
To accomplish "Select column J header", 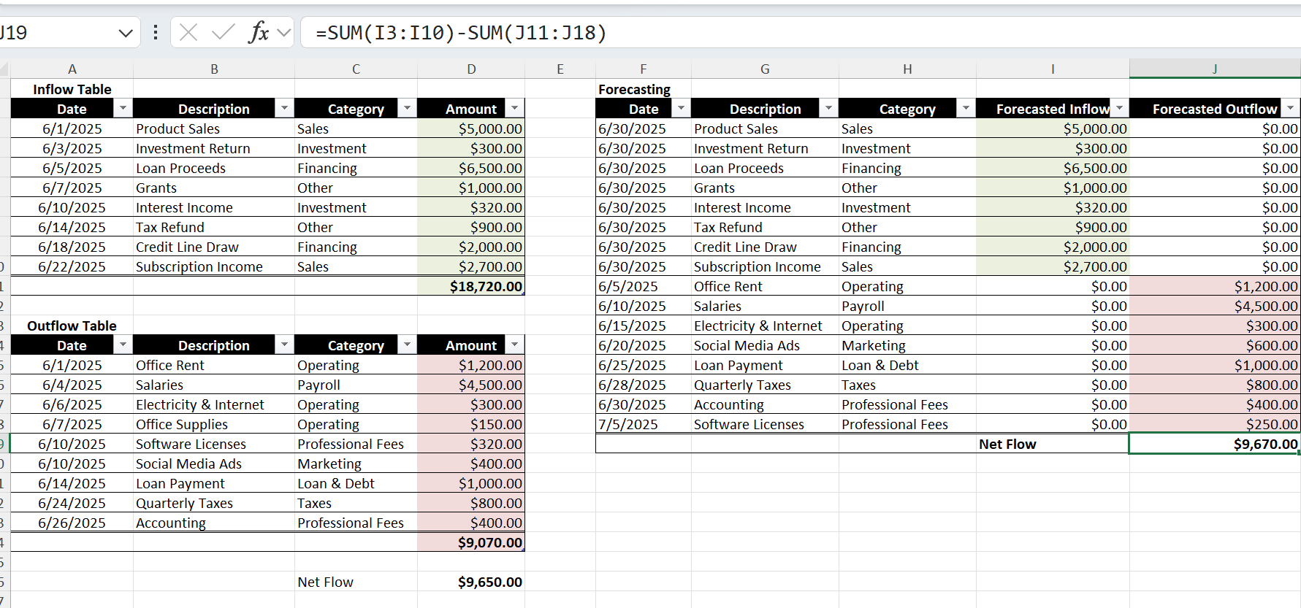I will (x=1215, y=69).
